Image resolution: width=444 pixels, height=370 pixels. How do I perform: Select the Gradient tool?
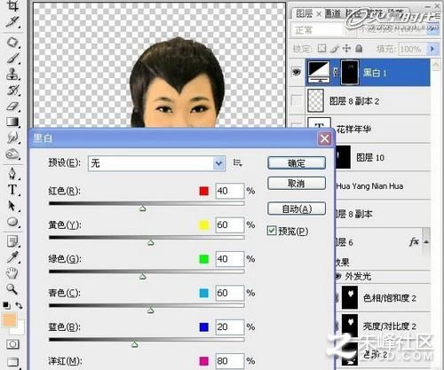(12, 122)
